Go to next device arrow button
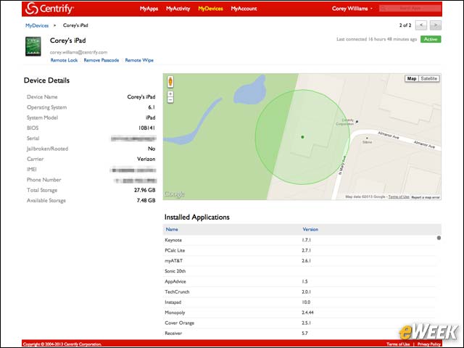The height and width of the screenshot is (348, 464). [436, 25]
